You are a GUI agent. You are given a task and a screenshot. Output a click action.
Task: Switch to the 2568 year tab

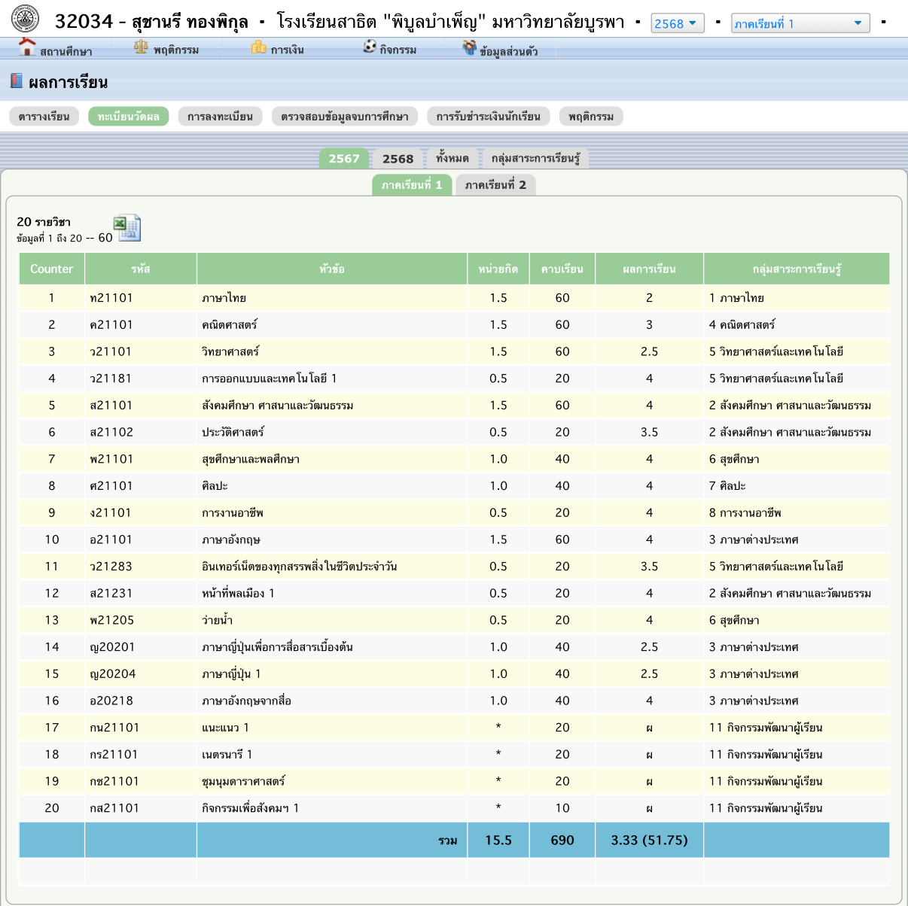[398, 159]
